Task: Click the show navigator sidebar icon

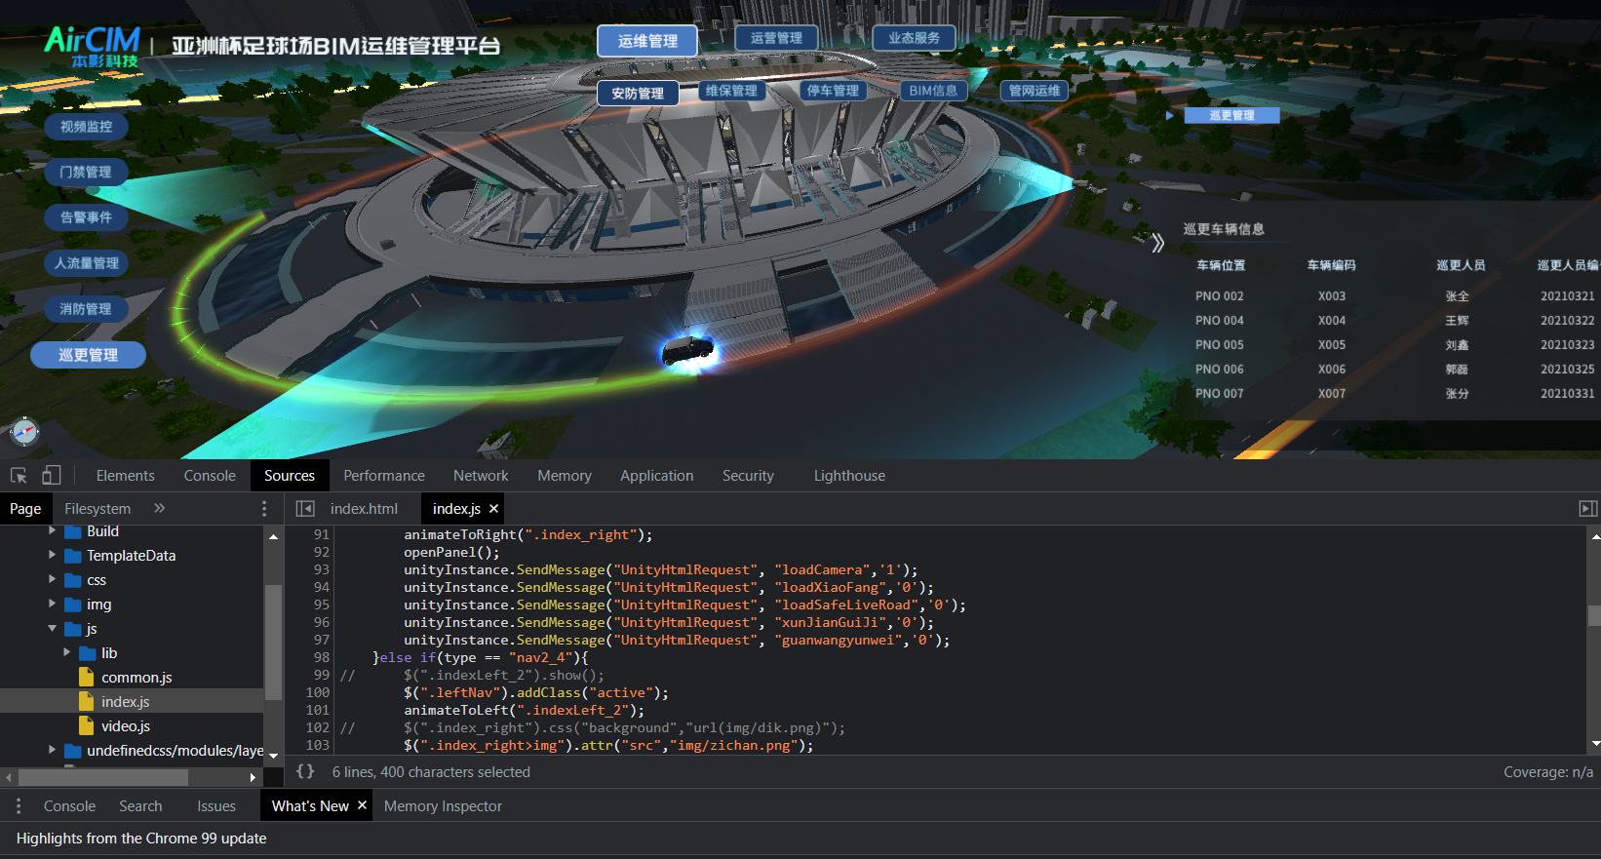Action: point(305,509)
